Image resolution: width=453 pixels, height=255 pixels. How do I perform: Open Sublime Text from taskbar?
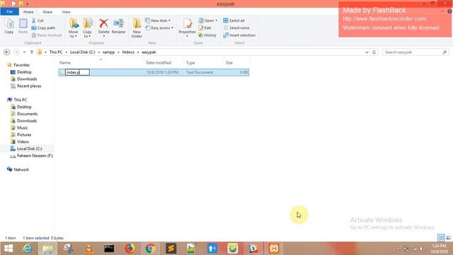(171, 249)
